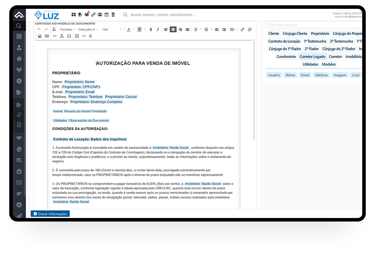
Task: Open the 14pt font size dropdown
Action: tap(112, 30)
